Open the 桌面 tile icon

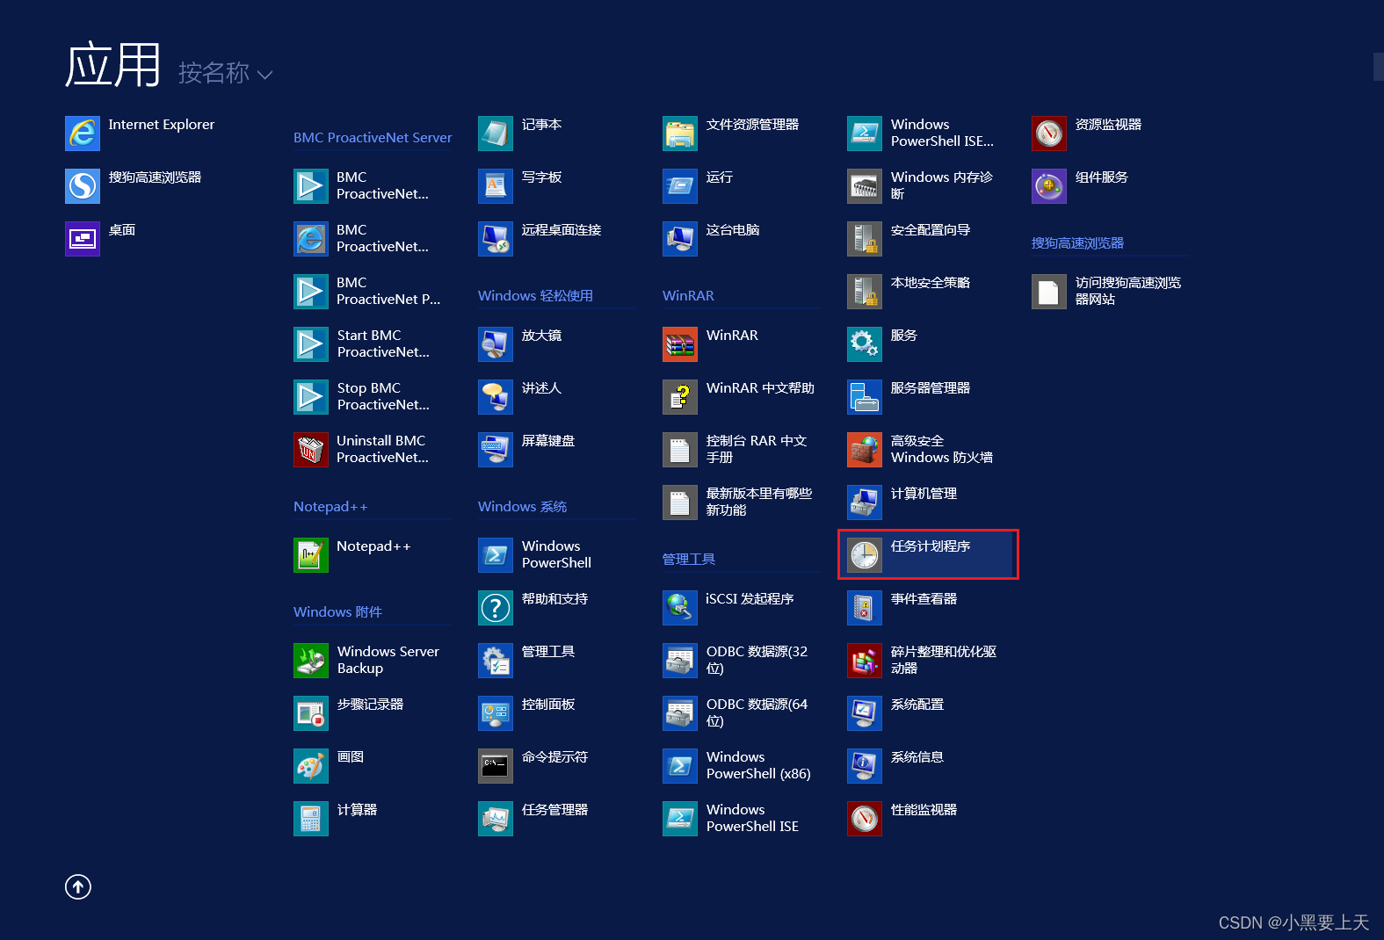83,239
